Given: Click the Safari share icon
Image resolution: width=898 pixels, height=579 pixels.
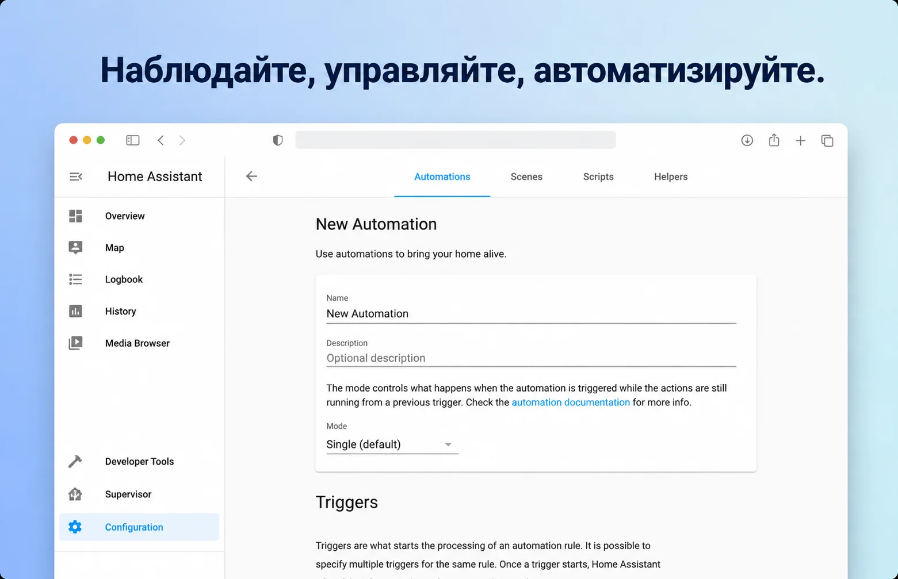Looking at the screenshot, I should pyautogui.click(x=774, y=140).
